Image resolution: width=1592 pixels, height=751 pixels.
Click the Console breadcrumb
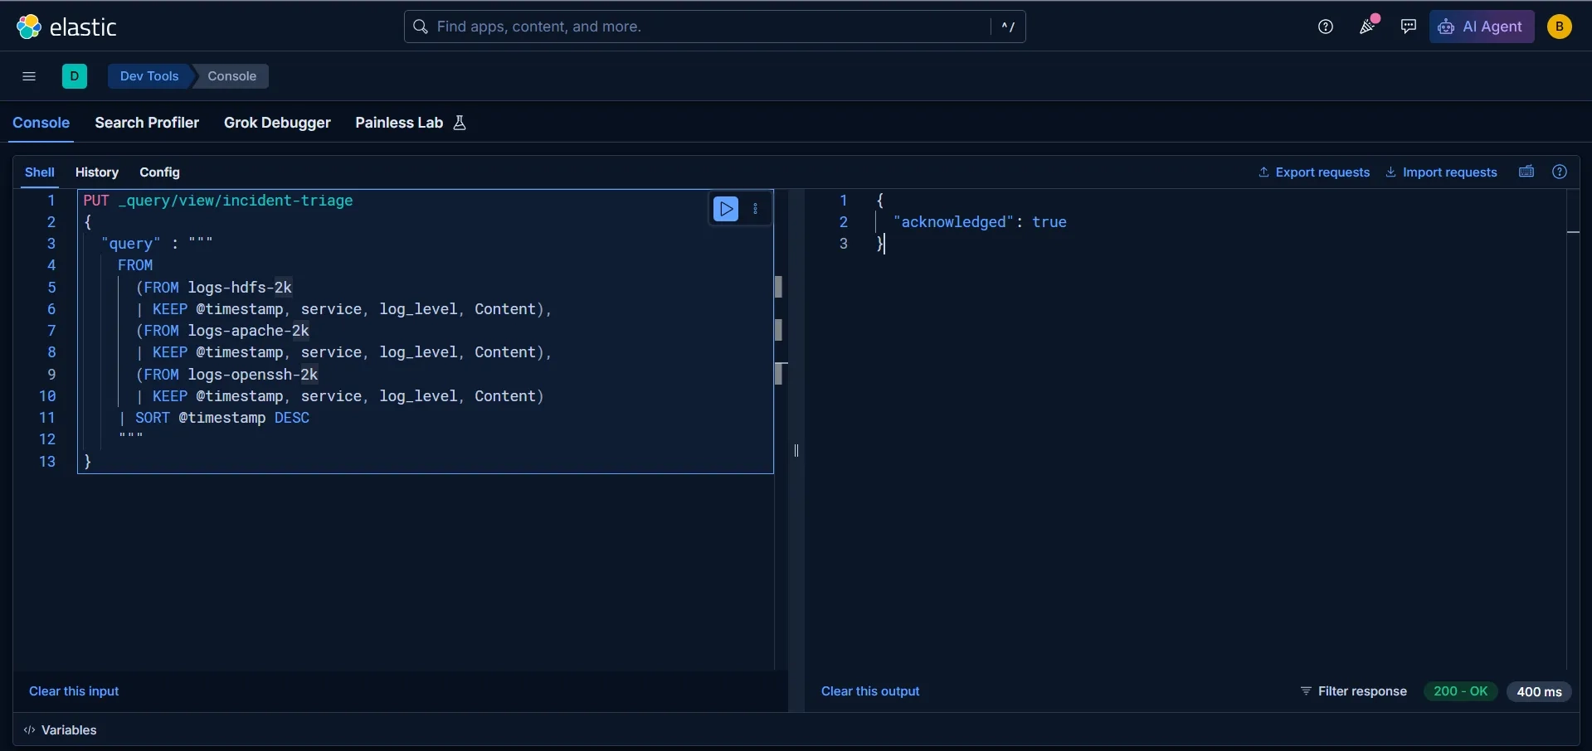point(232,76)
